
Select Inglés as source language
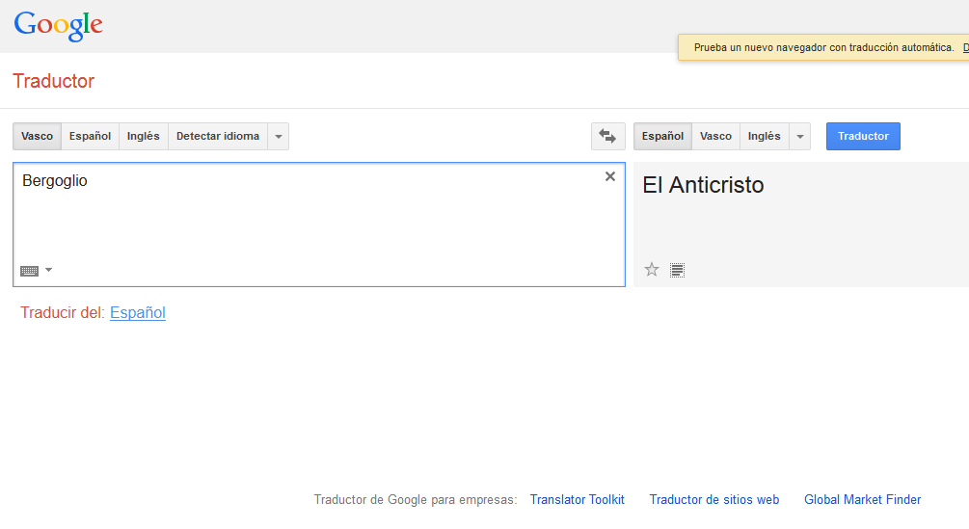click(x=143, y=137)
